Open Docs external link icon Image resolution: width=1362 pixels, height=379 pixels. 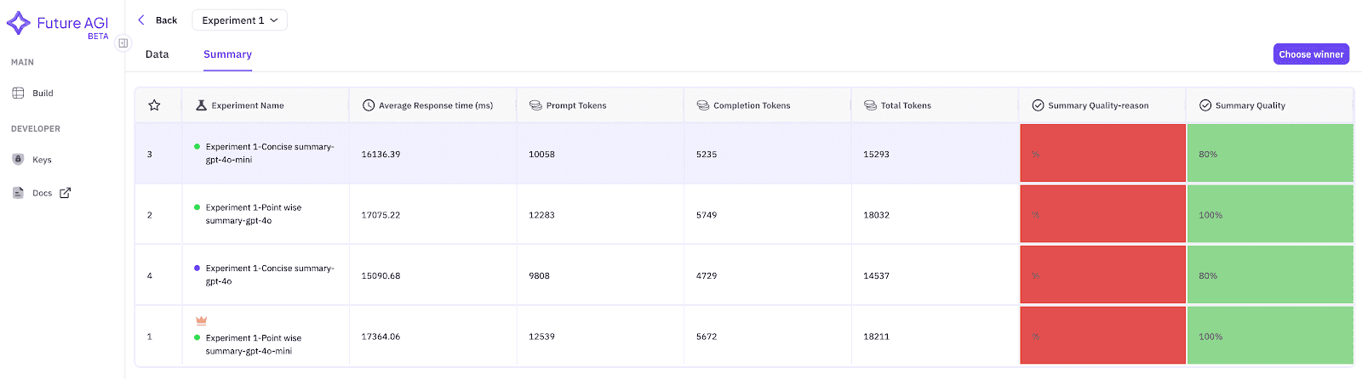(x=66, y=193)
